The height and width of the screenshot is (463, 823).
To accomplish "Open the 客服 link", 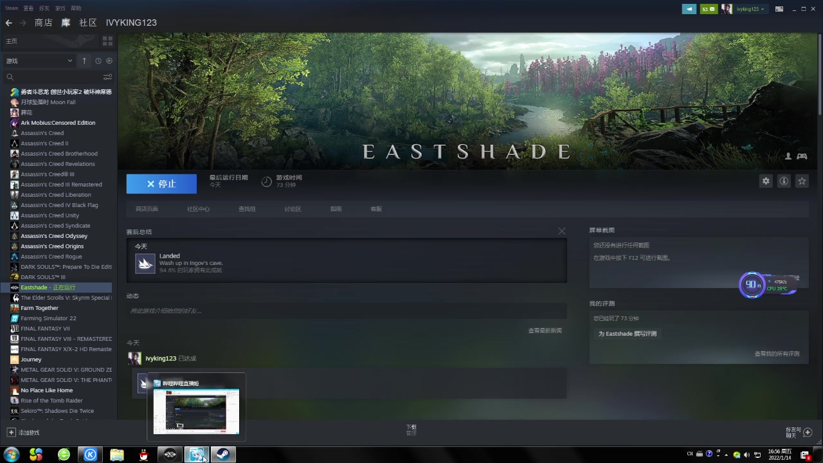I will tap(376, 209).
